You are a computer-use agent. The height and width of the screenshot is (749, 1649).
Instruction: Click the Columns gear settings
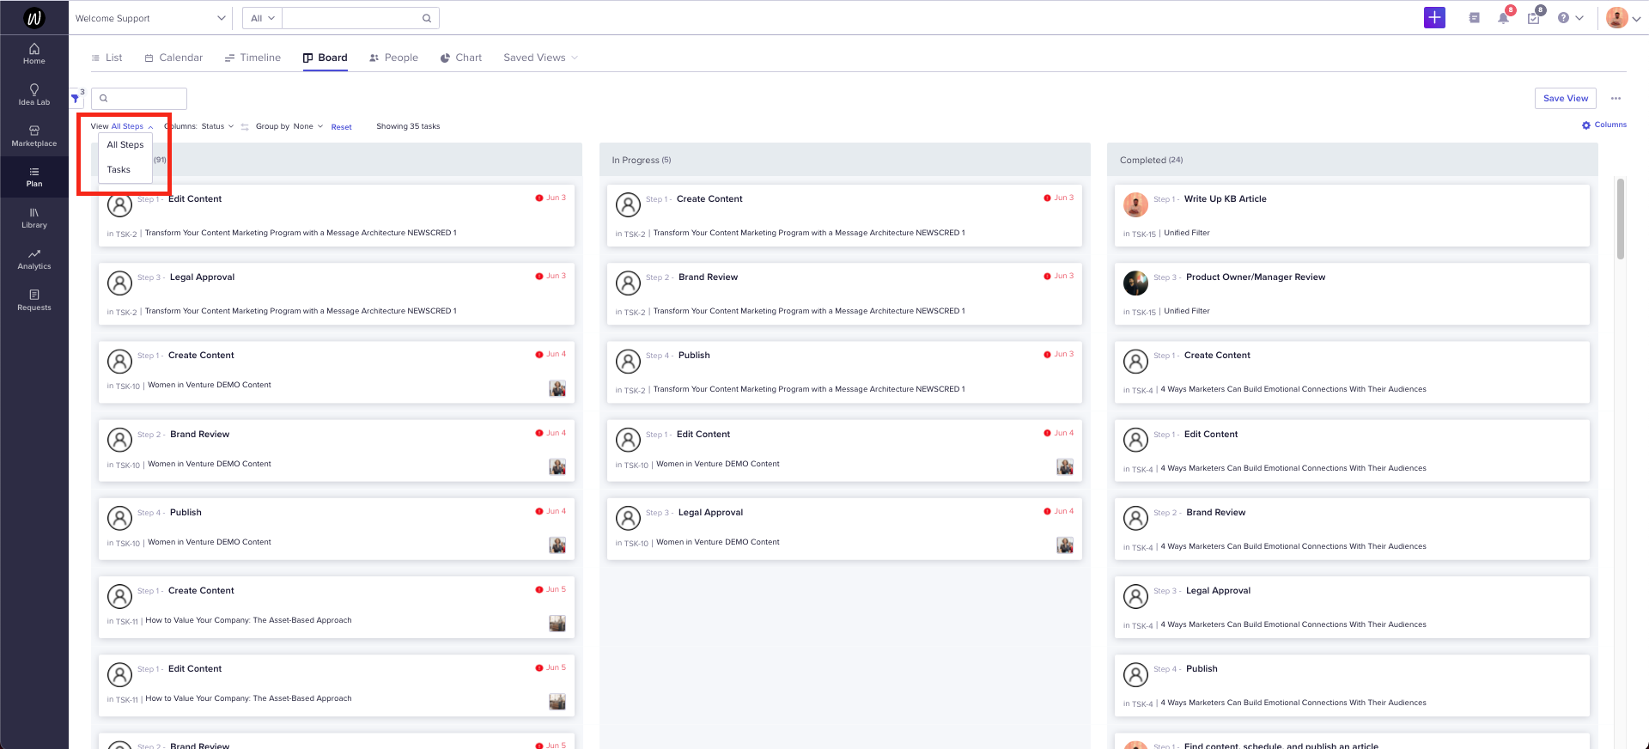click(1604, 125)
